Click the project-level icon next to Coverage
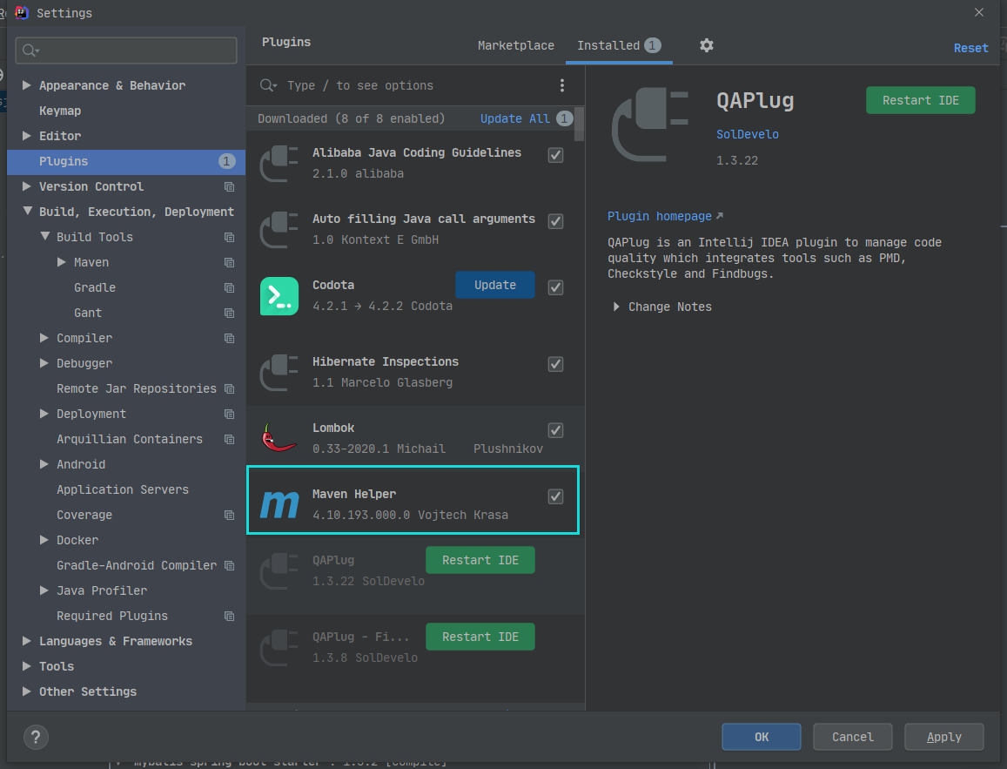 pyautogui.click(x=229, y=516)
